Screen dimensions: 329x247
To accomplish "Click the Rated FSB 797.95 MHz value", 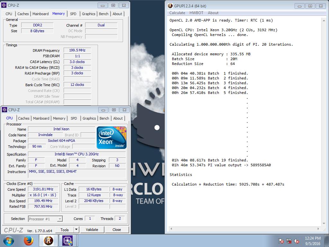I will 43,207.
